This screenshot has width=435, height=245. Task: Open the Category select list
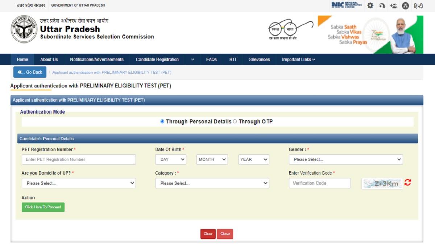point(212,183)
